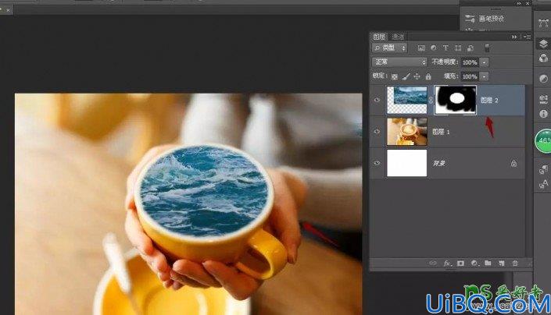This screenshot has height=315, width=551.
Task: Enable lock image pixels brush icon
Action: pyautogui.click(x=406, y=76)
